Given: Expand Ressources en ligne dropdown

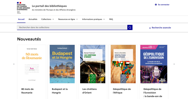Looking at the screenshot, I should point(68,19).
